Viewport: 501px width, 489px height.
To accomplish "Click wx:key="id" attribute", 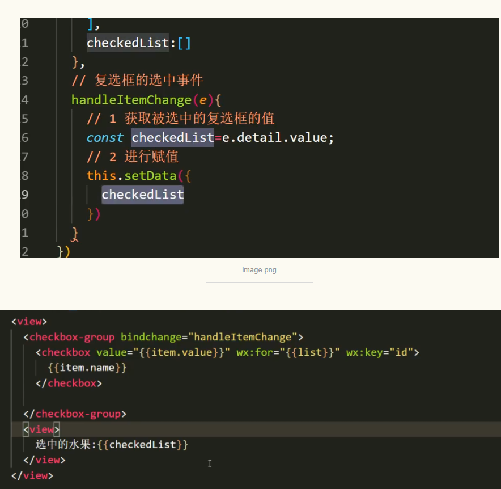I will tap(380, 352).
